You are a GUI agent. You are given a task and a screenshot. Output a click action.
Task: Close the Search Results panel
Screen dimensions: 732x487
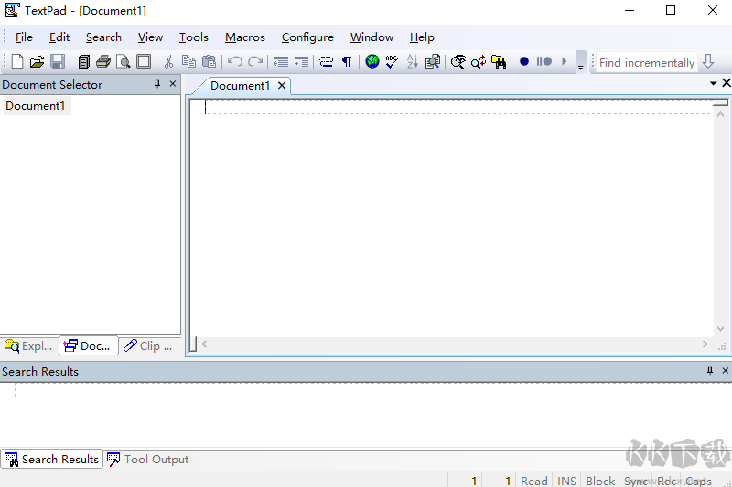pos(725,370)
